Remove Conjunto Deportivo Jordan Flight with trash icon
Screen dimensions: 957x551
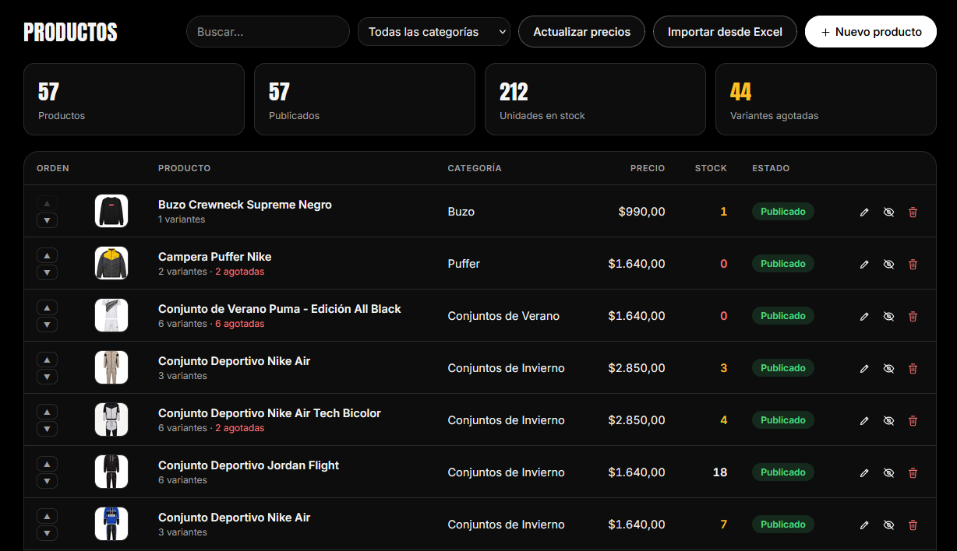913,472
